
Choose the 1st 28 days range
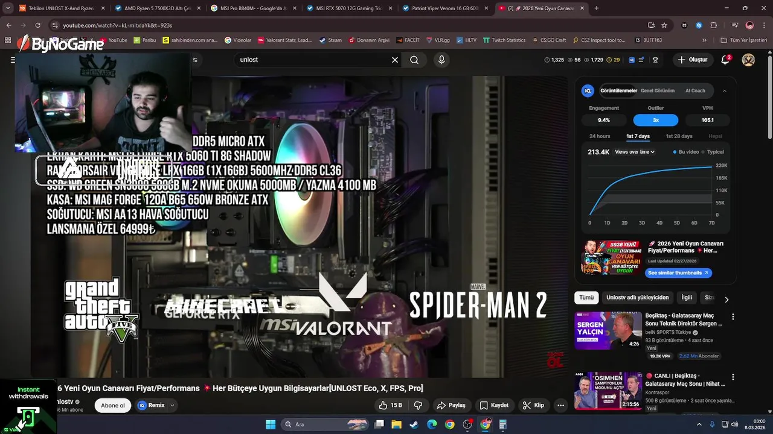(679, 136)
